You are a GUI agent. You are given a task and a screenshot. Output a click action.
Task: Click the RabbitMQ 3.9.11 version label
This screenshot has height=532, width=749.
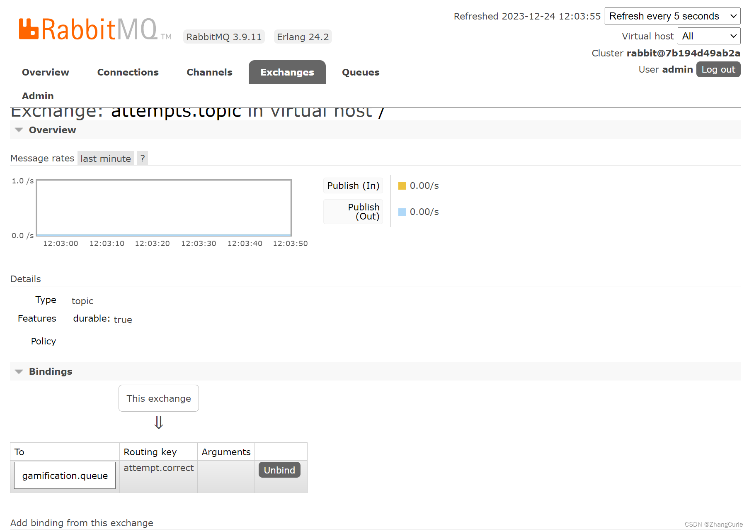tap(224, 37)
